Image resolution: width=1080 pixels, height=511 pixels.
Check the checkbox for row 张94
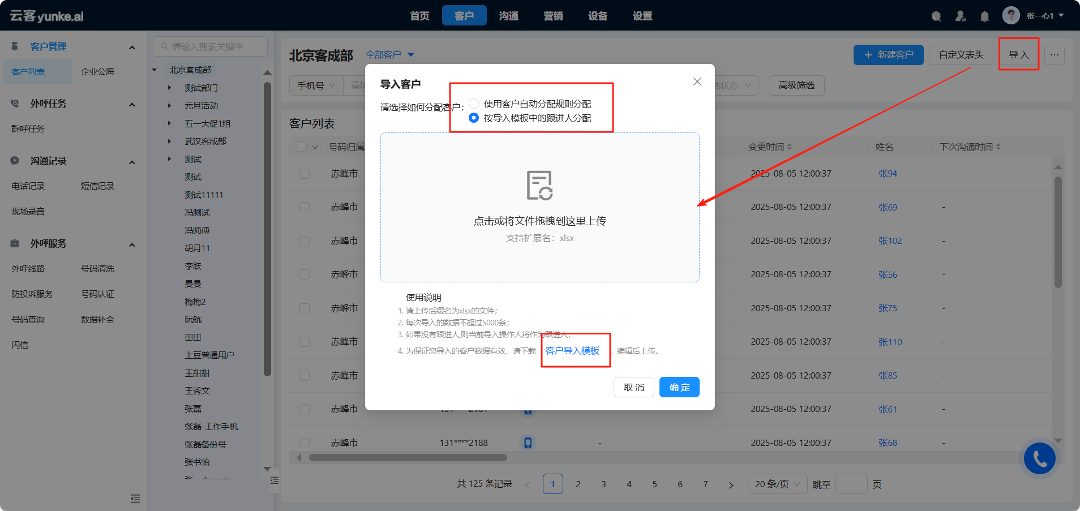[305, 174]
